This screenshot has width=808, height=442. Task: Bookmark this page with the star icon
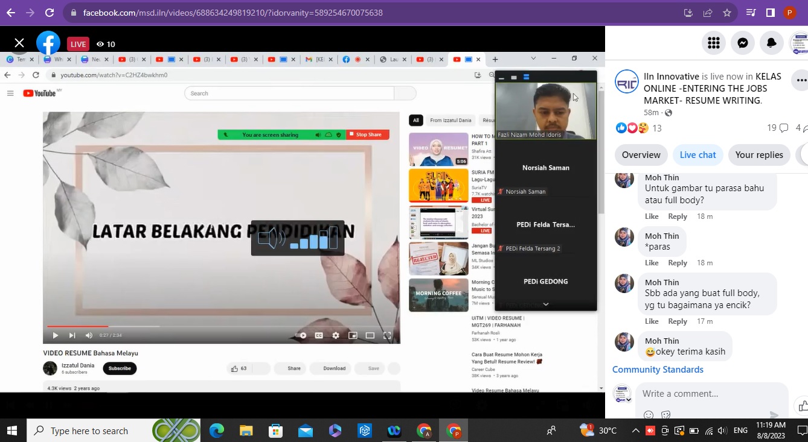pyautogui.click(x=727, y=13)
